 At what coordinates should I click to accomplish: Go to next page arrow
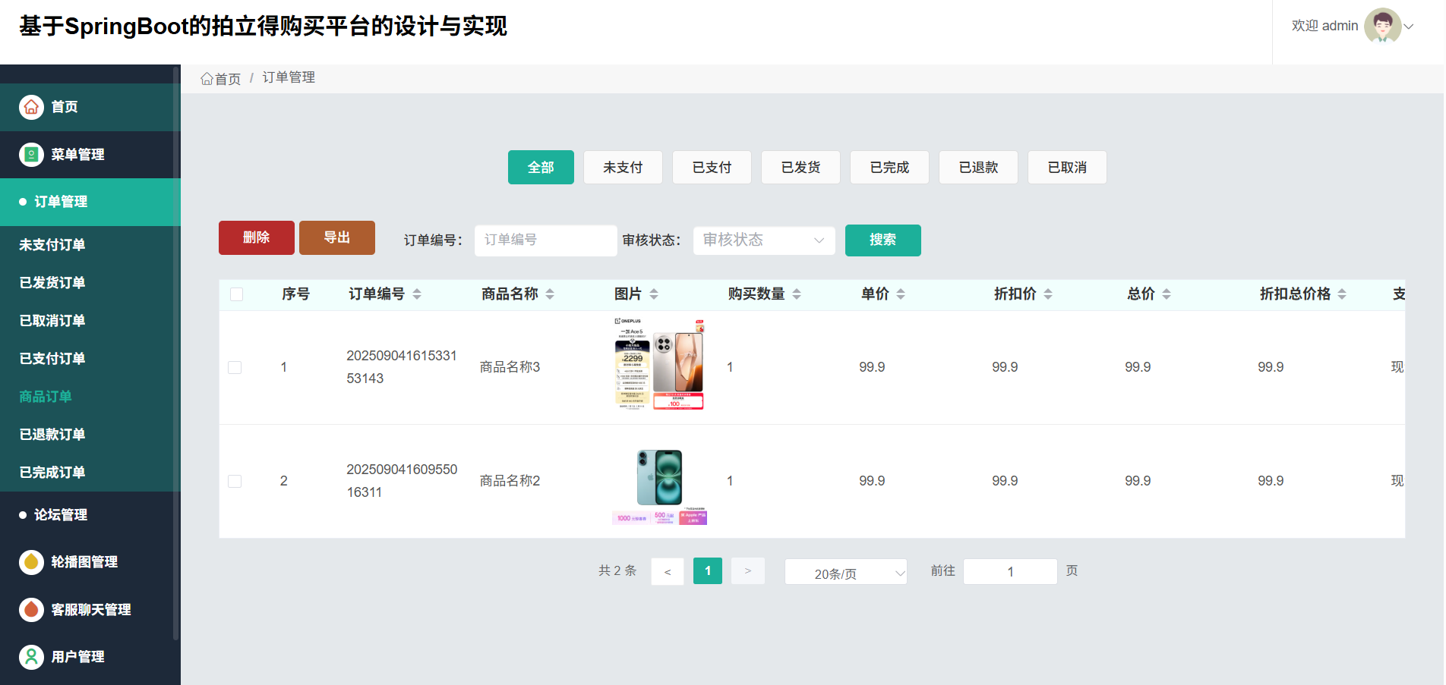pyautogui.click(x=748, y=571)
